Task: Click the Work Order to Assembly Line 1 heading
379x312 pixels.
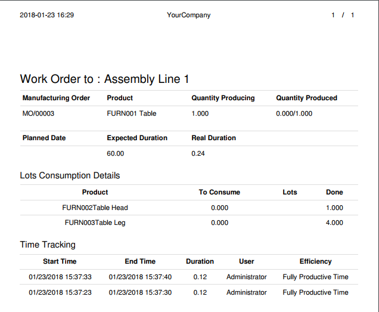Action: click(104, 79)
